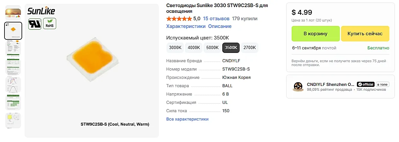The image size is (399, 142).
Task: Click the RoHS badge icon
Action: [49, 24]
